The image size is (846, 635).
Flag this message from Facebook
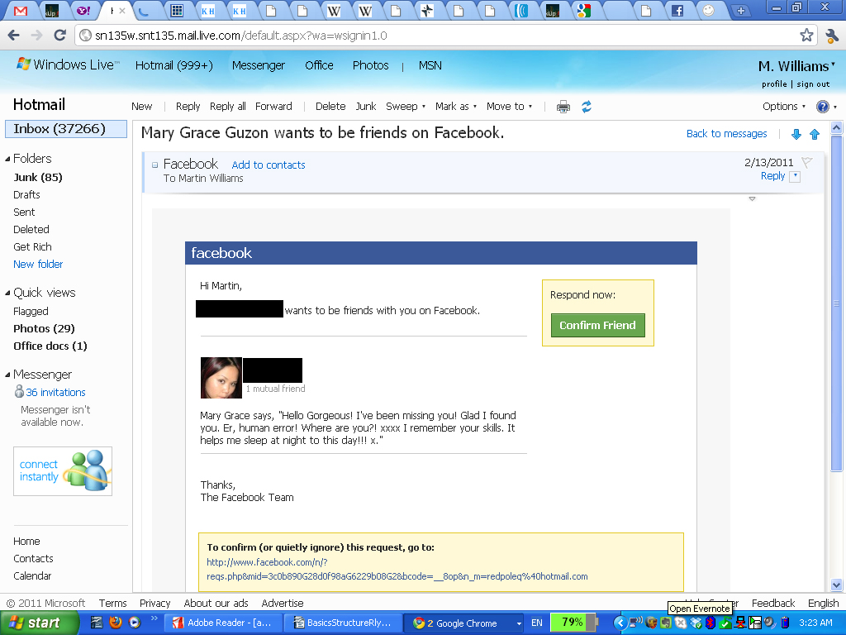(x=806, y=162)
